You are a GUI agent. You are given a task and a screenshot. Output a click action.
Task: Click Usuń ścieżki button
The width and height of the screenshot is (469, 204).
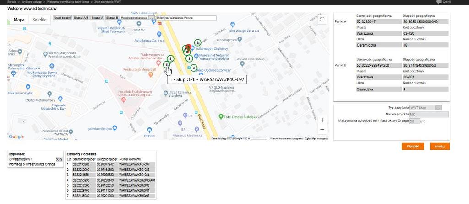click(x=62, y=18)
